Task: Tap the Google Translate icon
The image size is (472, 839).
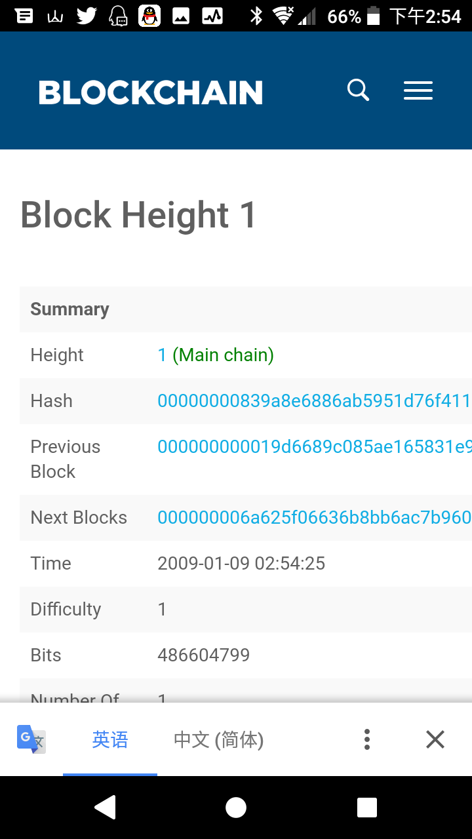Action: (31, 739)
